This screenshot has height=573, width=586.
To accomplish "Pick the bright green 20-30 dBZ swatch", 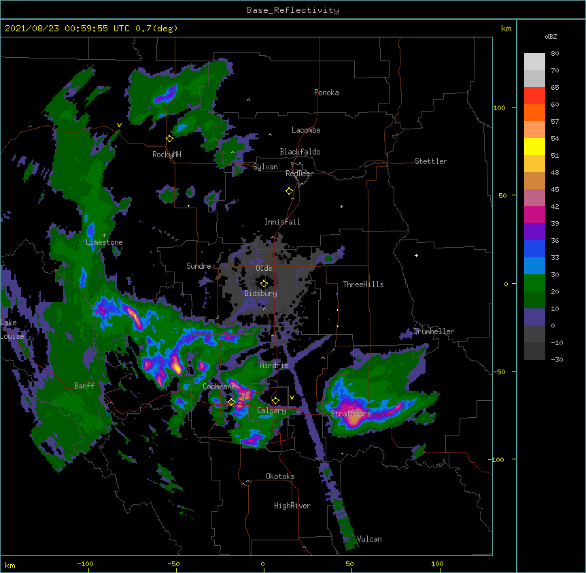I will (534, 283).
